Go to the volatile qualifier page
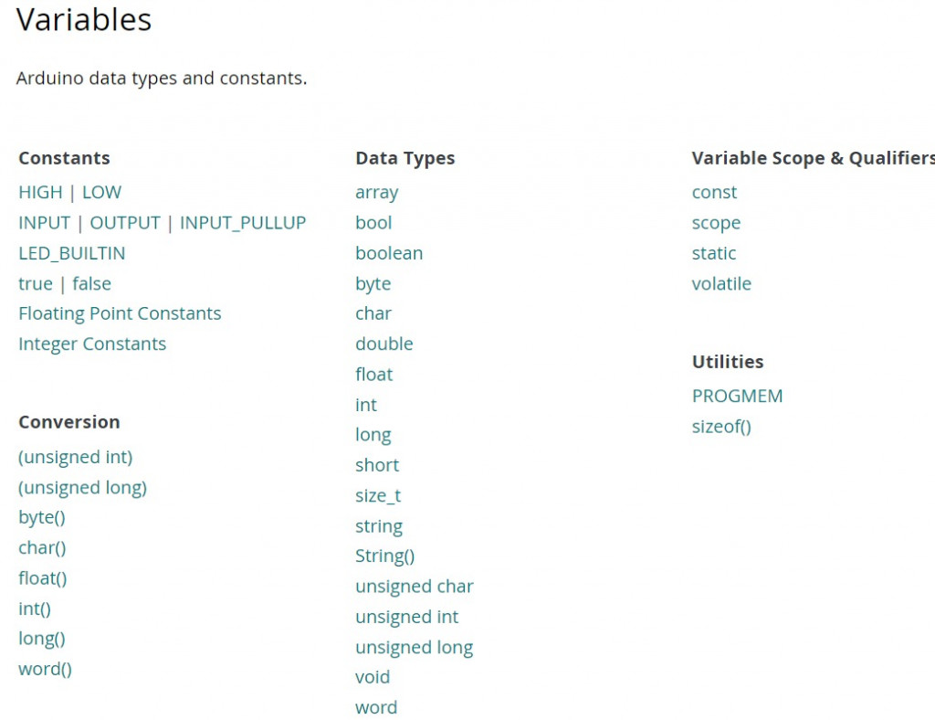The width and height of the screenshot is (935, 720). tap(721, 283)
